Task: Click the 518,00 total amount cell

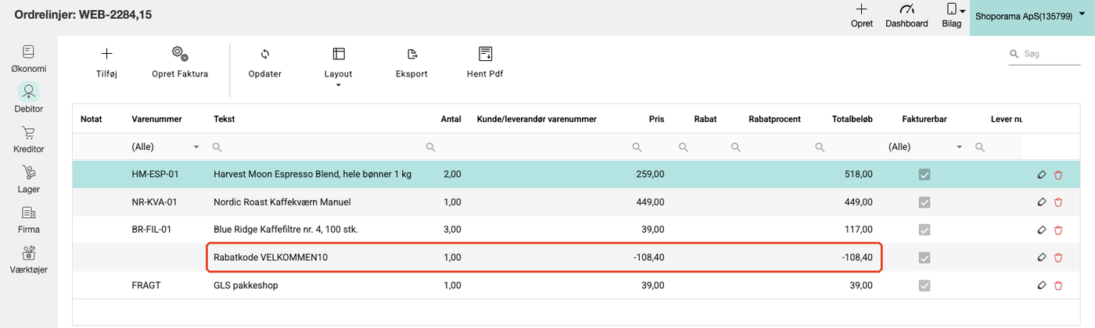Action: tap(857, 175)
